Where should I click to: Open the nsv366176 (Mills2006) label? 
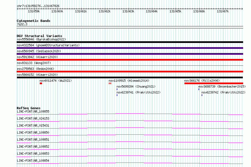tap(202, 81)
